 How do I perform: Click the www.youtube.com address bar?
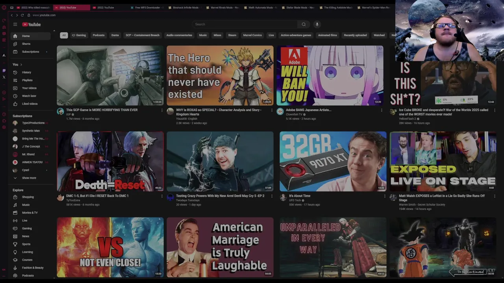coord(44,15)
